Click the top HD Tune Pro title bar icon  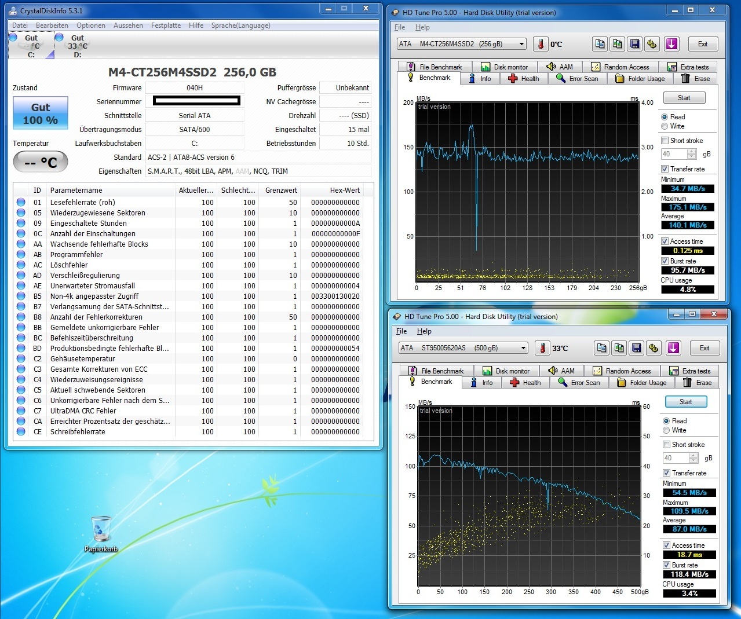pyautogui.click(x=395, y=12)
